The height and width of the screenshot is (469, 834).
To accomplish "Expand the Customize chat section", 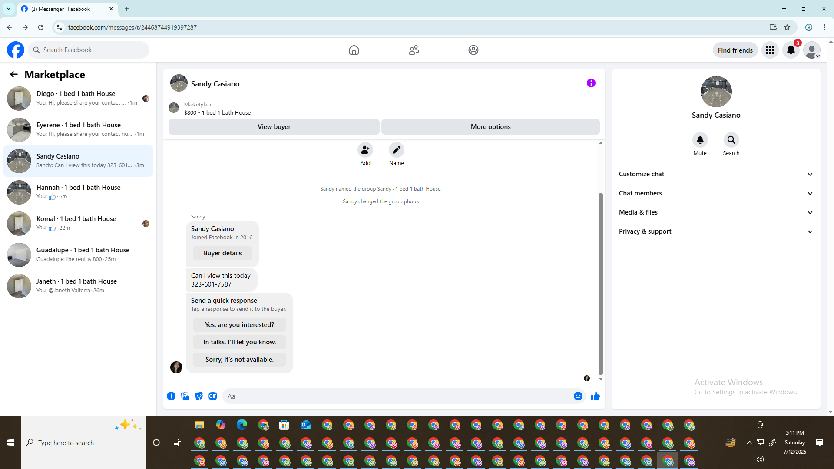I will click(x=715, y=174).
